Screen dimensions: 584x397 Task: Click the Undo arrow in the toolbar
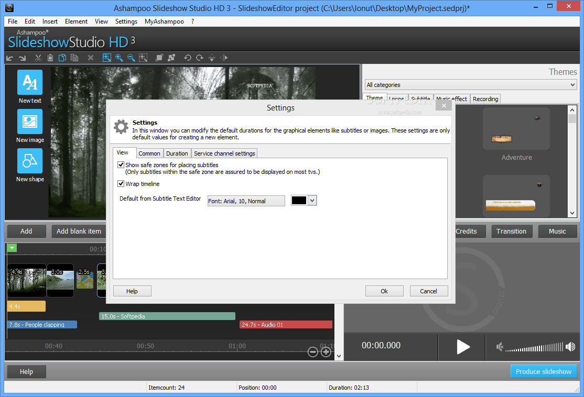(x=10, y=58)
